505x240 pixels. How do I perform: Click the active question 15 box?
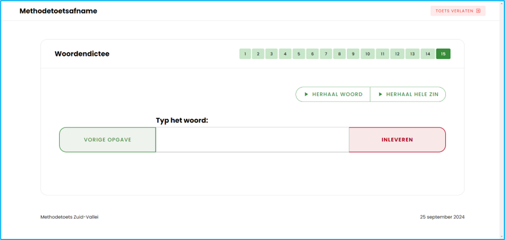(x=443, y=54)
